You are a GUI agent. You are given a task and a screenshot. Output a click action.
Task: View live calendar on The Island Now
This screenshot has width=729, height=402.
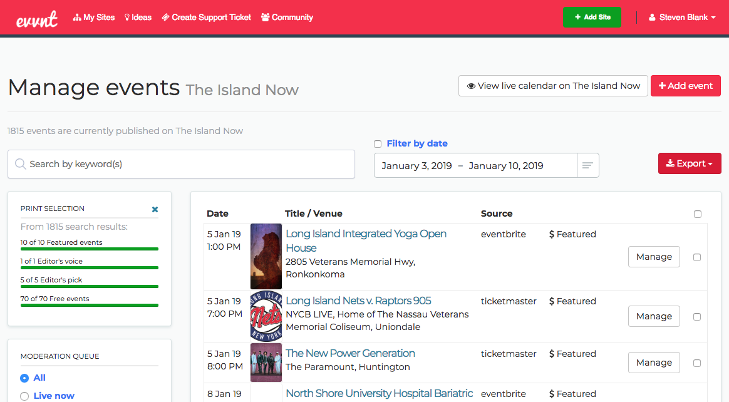point(553,86)
